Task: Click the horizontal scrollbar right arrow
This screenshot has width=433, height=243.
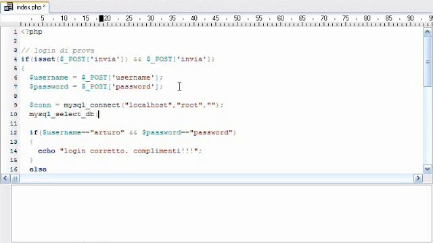Action: point(418,178)
